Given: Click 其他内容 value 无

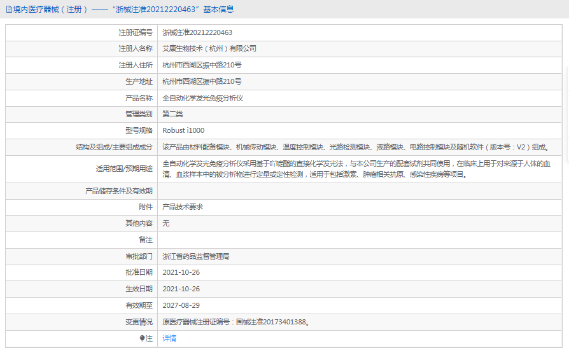Looking at the screenshot, I should click(x=166, y=223).
